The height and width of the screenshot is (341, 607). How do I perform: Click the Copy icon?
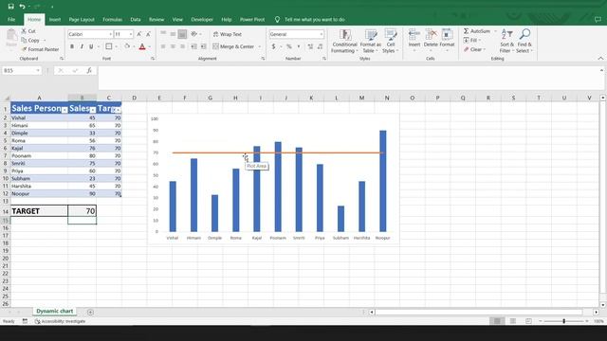coord(24,40)
